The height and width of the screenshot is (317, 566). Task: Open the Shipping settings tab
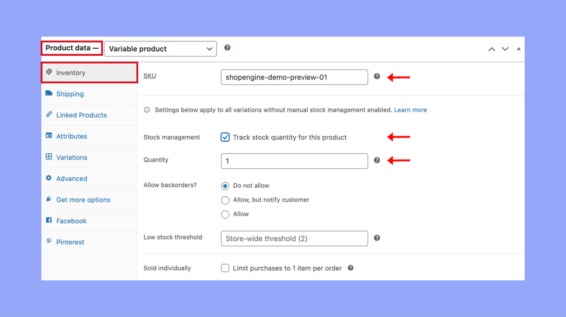(70, 94)
